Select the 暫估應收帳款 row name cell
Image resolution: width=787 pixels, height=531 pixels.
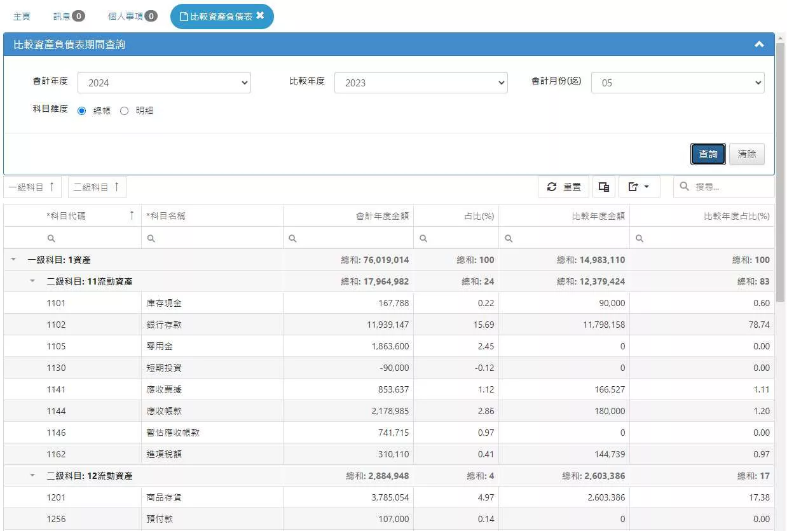212,433
